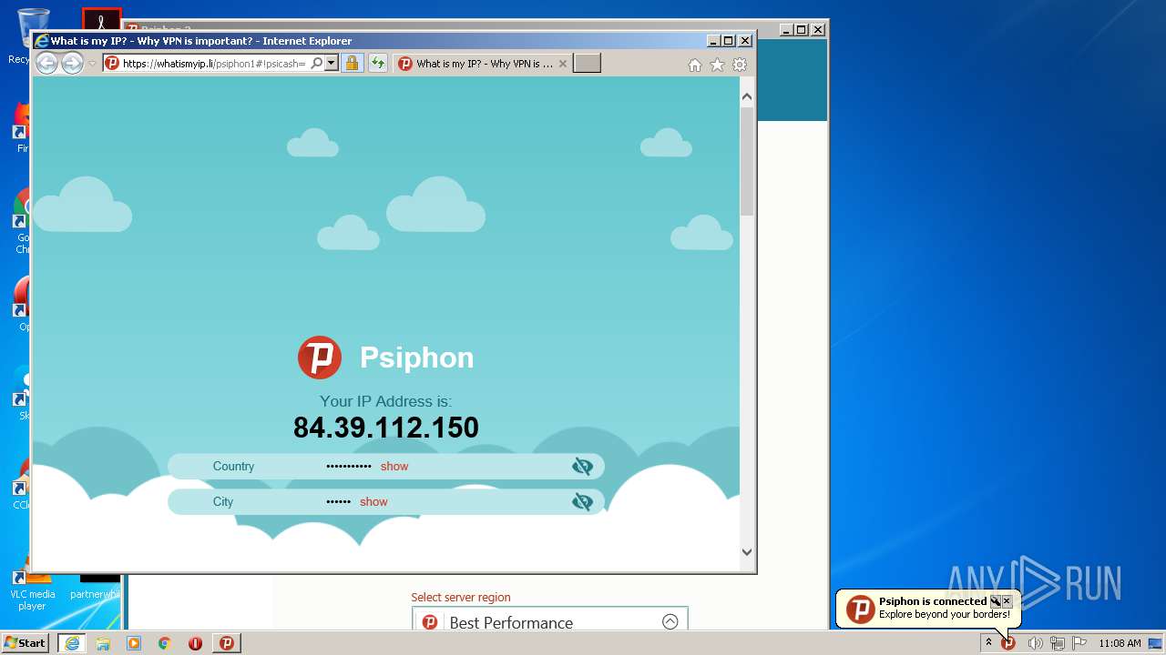Maximize the Psiphon 3 background window
This screenshot has height=655, width=1166.
click(x=801, y=30)
